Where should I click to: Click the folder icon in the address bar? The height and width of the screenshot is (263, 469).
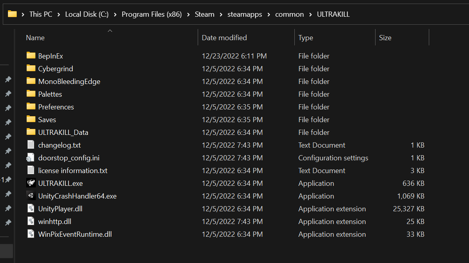12,14
